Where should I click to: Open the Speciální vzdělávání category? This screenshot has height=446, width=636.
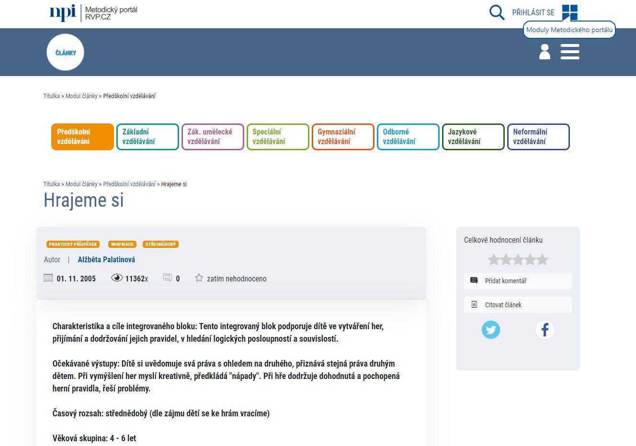click(278, 137)
